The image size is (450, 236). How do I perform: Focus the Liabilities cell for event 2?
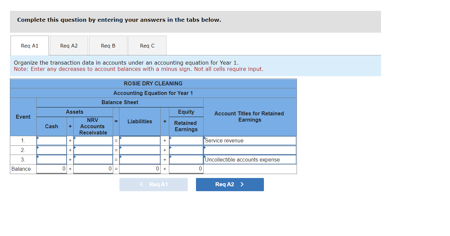tap(140, 150)
